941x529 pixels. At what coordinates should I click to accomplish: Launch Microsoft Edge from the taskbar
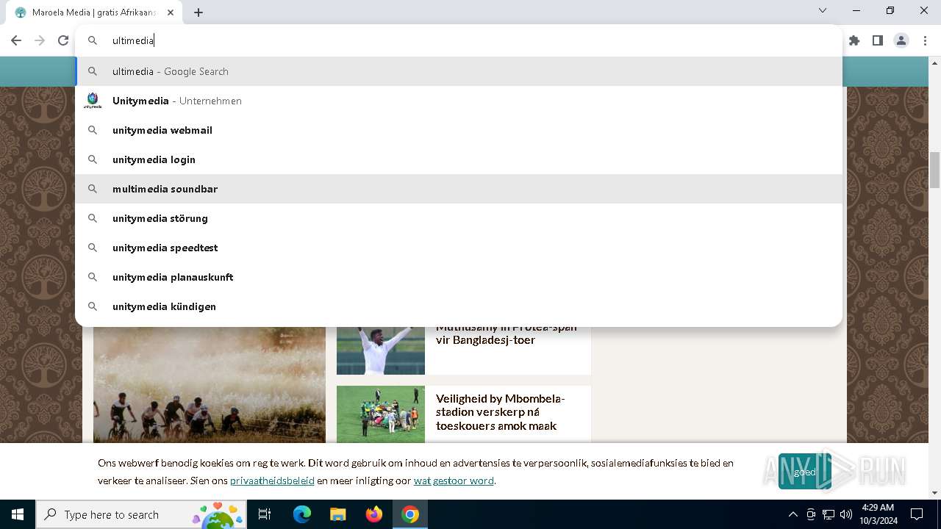click(x=302, y=514)
